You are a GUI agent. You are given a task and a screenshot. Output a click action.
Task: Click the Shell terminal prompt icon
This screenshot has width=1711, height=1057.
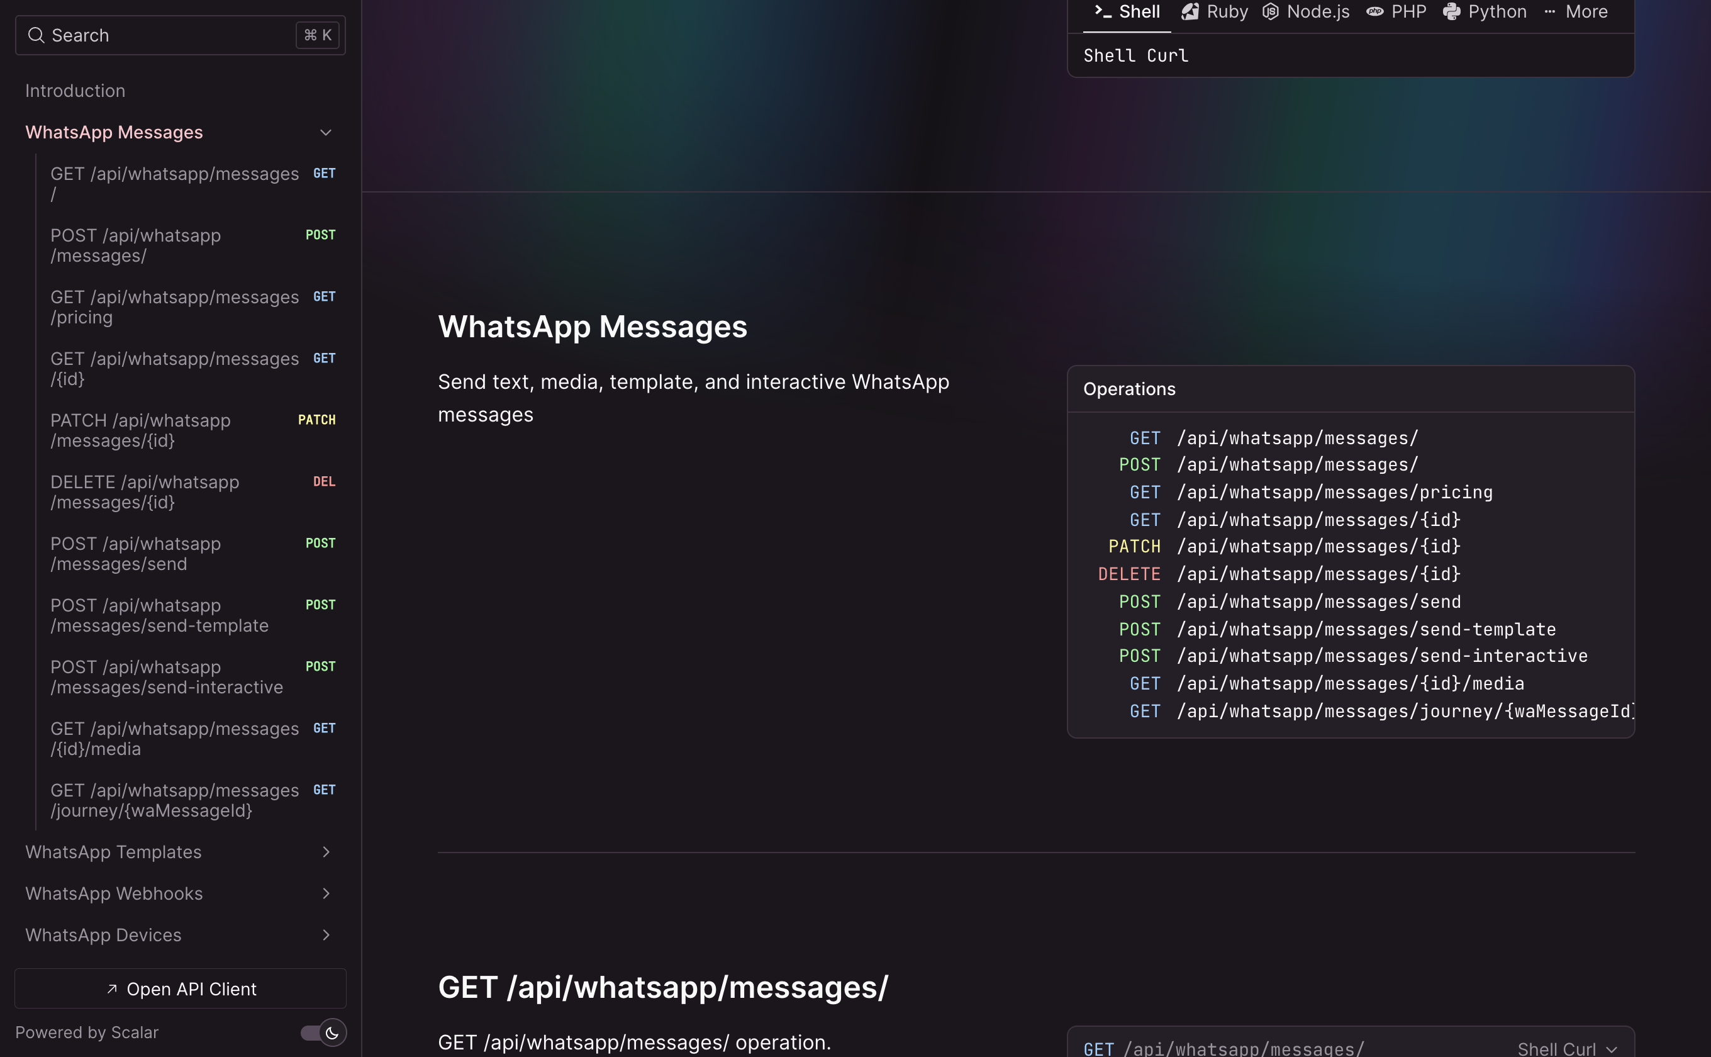click(x=1102, y=11)
